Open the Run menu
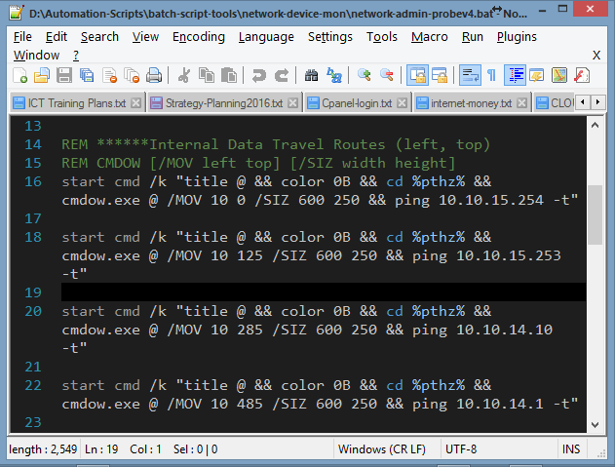 [473, 36]
